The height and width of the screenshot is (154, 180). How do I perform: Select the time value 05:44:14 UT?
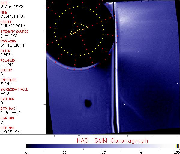pos(12,16)
